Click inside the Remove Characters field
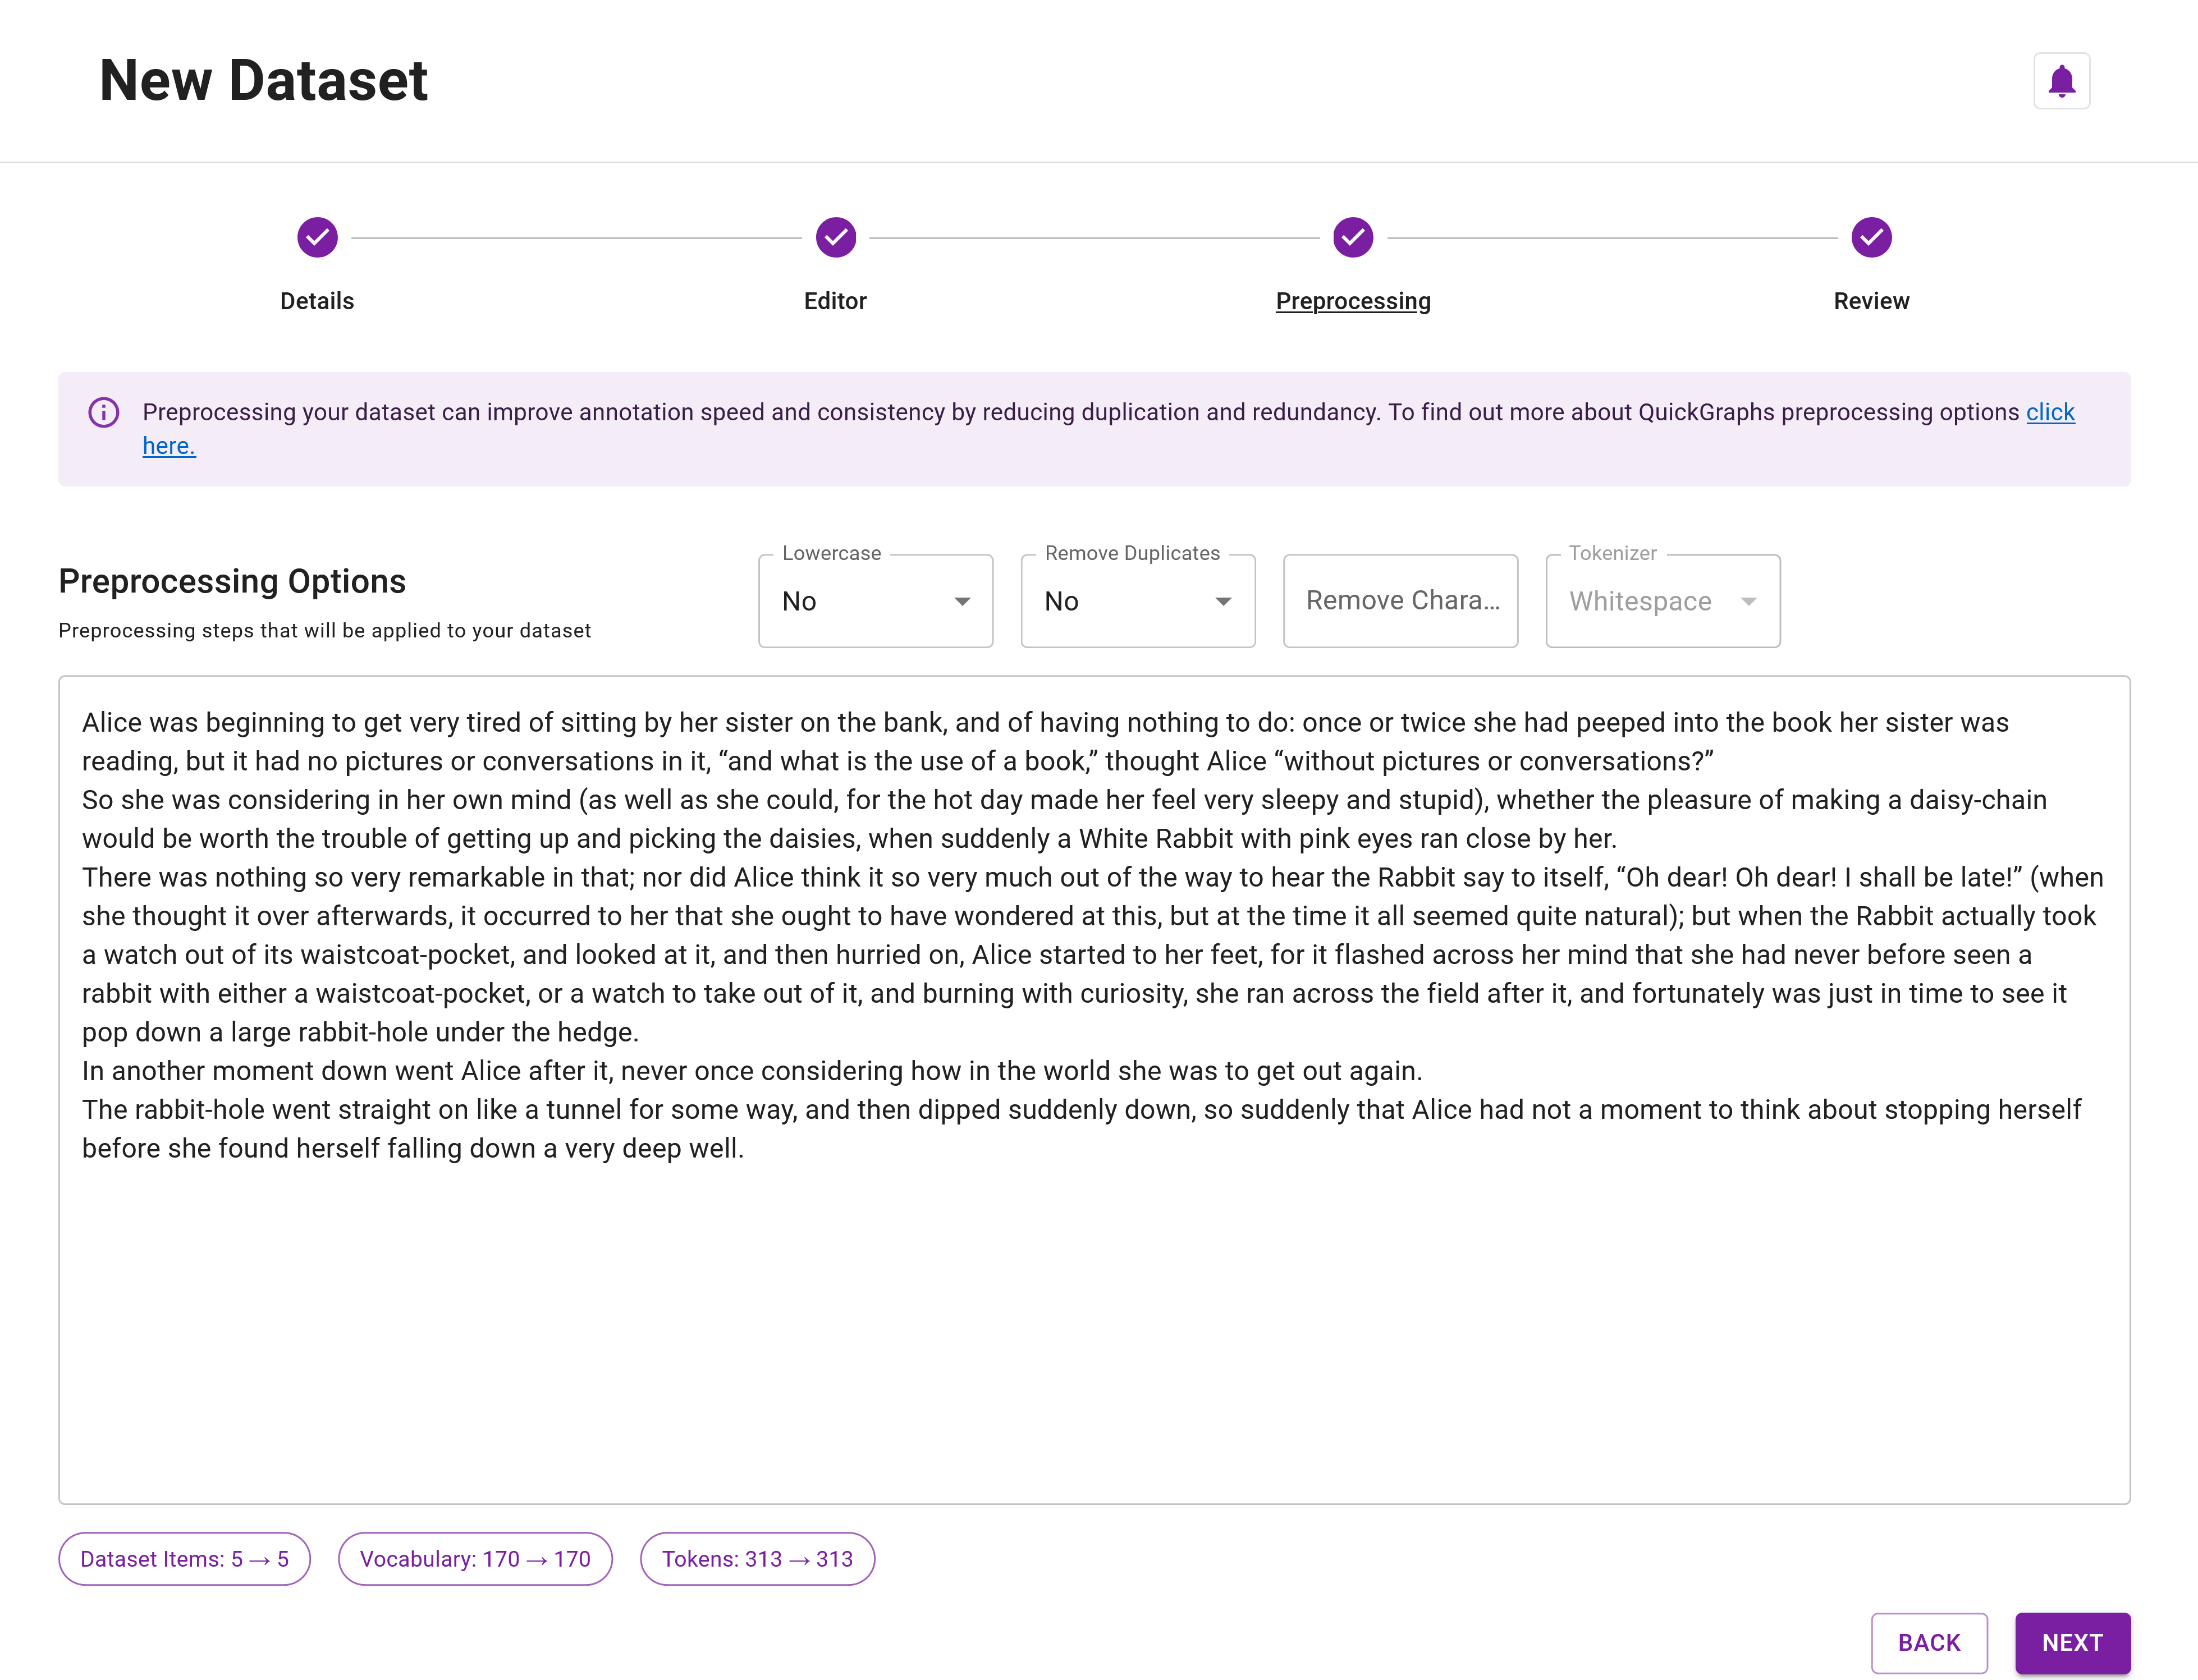This screenshot has width=2198, height=1680. [1400, 601]
